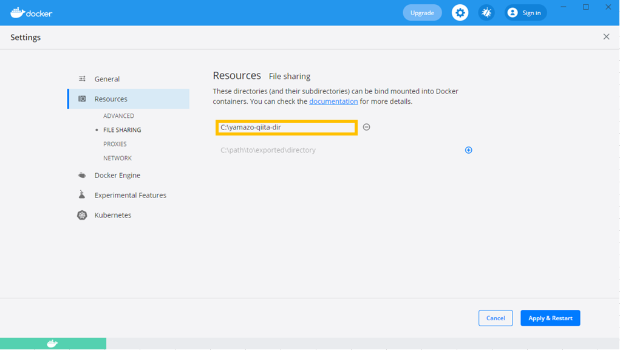
Task: Click the Kubernetes wheel icon
Action: pyautogui.click(x=82, y=215)
